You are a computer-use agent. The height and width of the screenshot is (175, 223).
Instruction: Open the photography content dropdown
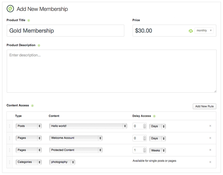(62, 162)
